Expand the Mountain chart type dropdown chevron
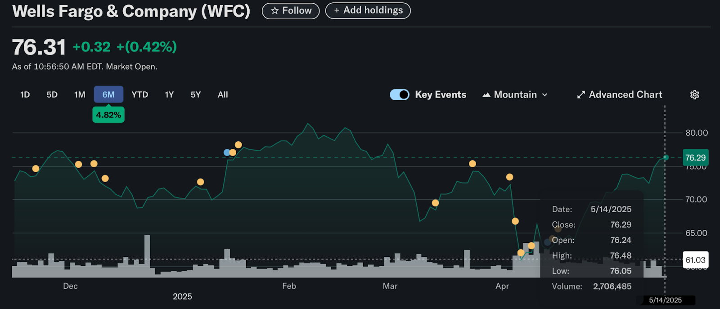This screenshot has width=720, height=309. coord(544,95)
